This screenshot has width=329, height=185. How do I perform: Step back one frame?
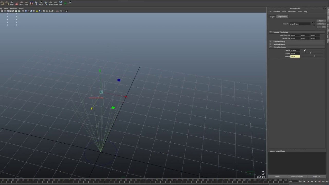point(304,181)
